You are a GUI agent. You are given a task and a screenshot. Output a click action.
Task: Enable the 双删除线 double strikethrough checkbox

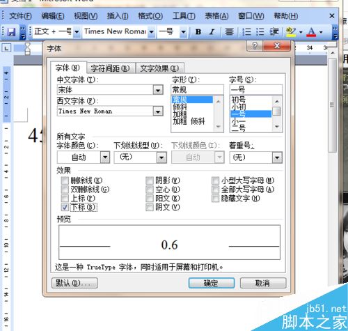pos(65,190)
